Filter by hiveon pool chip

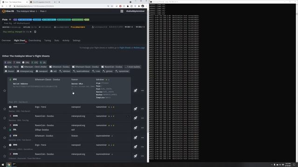click(9, 71)
